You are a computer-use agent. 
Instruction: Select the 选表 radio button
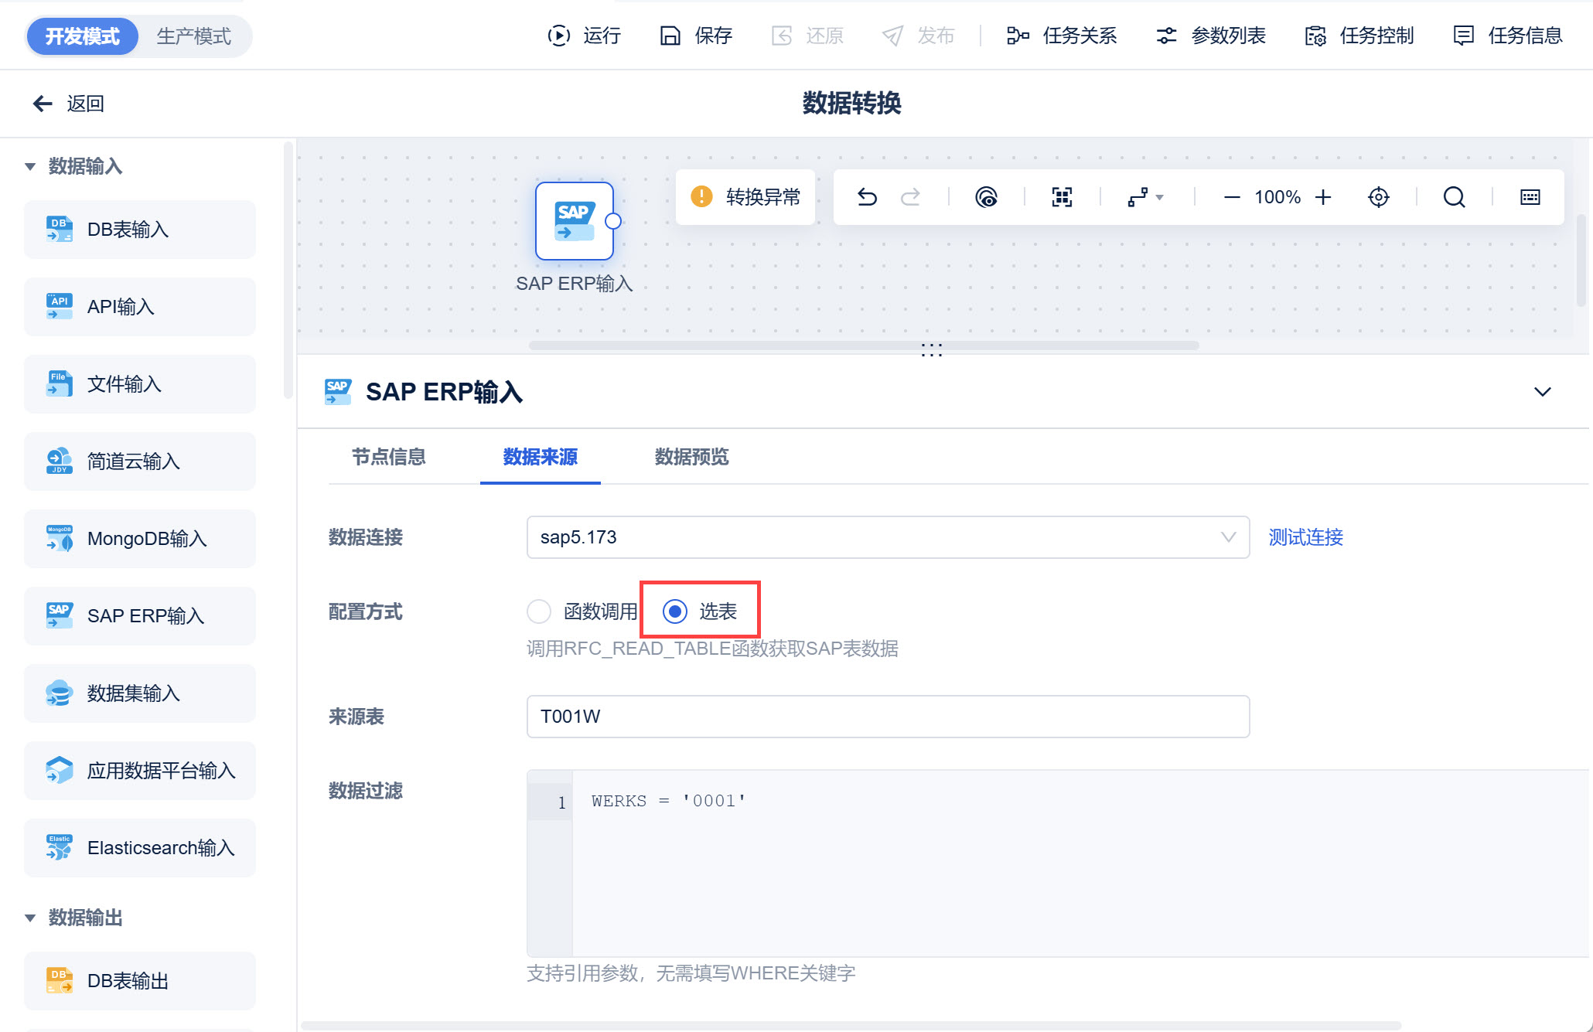pyautogui.click(x=675, y=611)
